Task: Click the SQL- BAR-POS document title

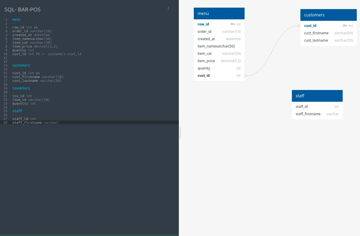Action: point(23,10)
